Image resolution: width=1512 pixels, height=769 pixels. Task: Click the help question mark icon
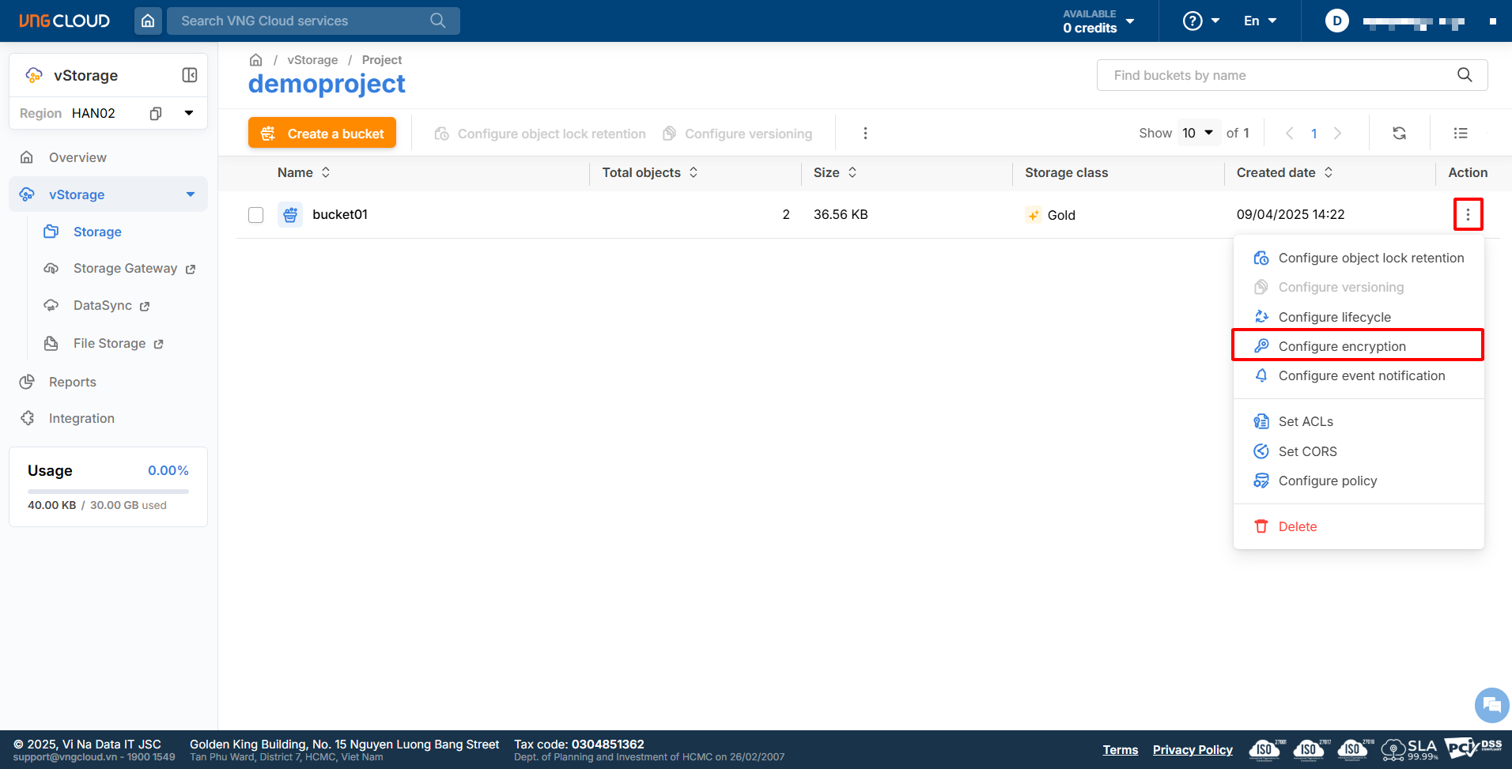pyautogui.click(x=1192, y=21)
